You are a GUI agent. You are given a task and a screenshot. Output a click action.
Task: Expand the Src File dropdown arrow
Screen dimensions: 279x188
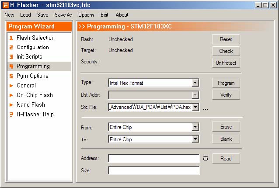[195, 107]
